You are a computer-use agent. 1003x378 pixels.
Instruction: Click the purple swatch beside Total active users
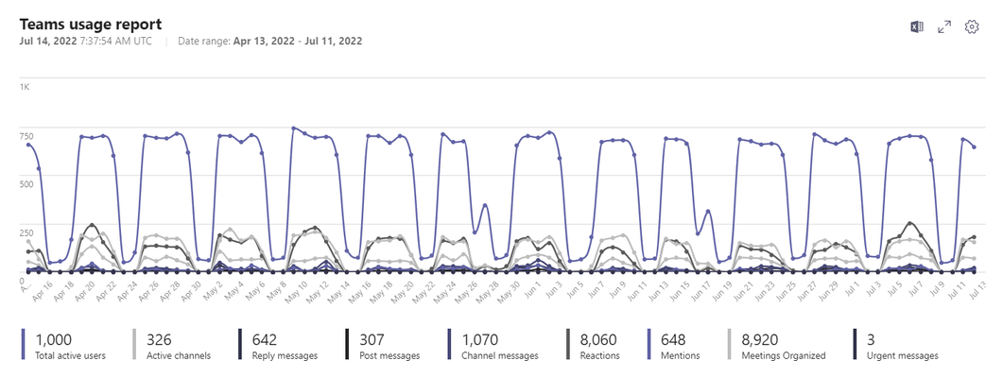pyautogui.click(x=24, y=345)
